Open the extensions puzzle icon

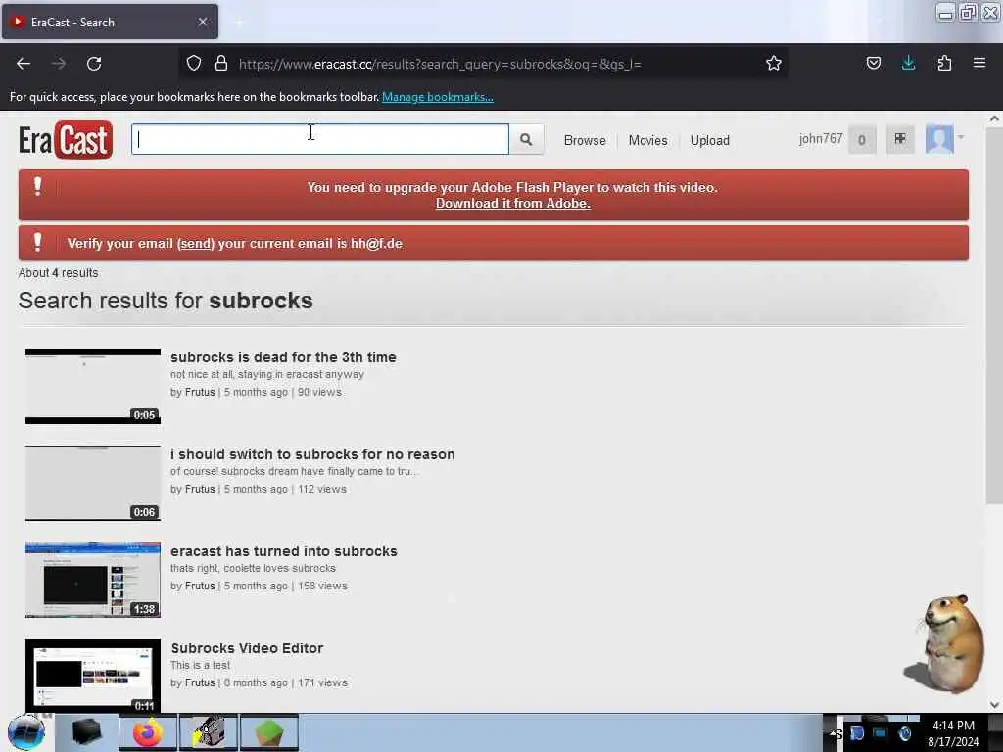pyautogui.click(x=944, y=64)
